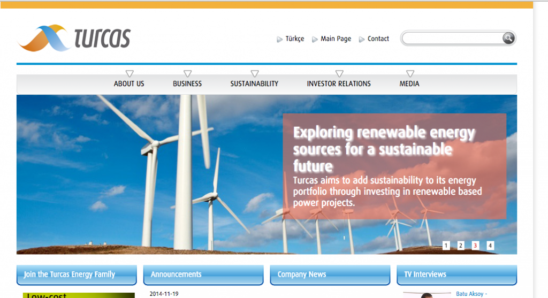Click the arrow icon beside Main Page
This screenshot has width=548, height=298.
pos(315,39)
